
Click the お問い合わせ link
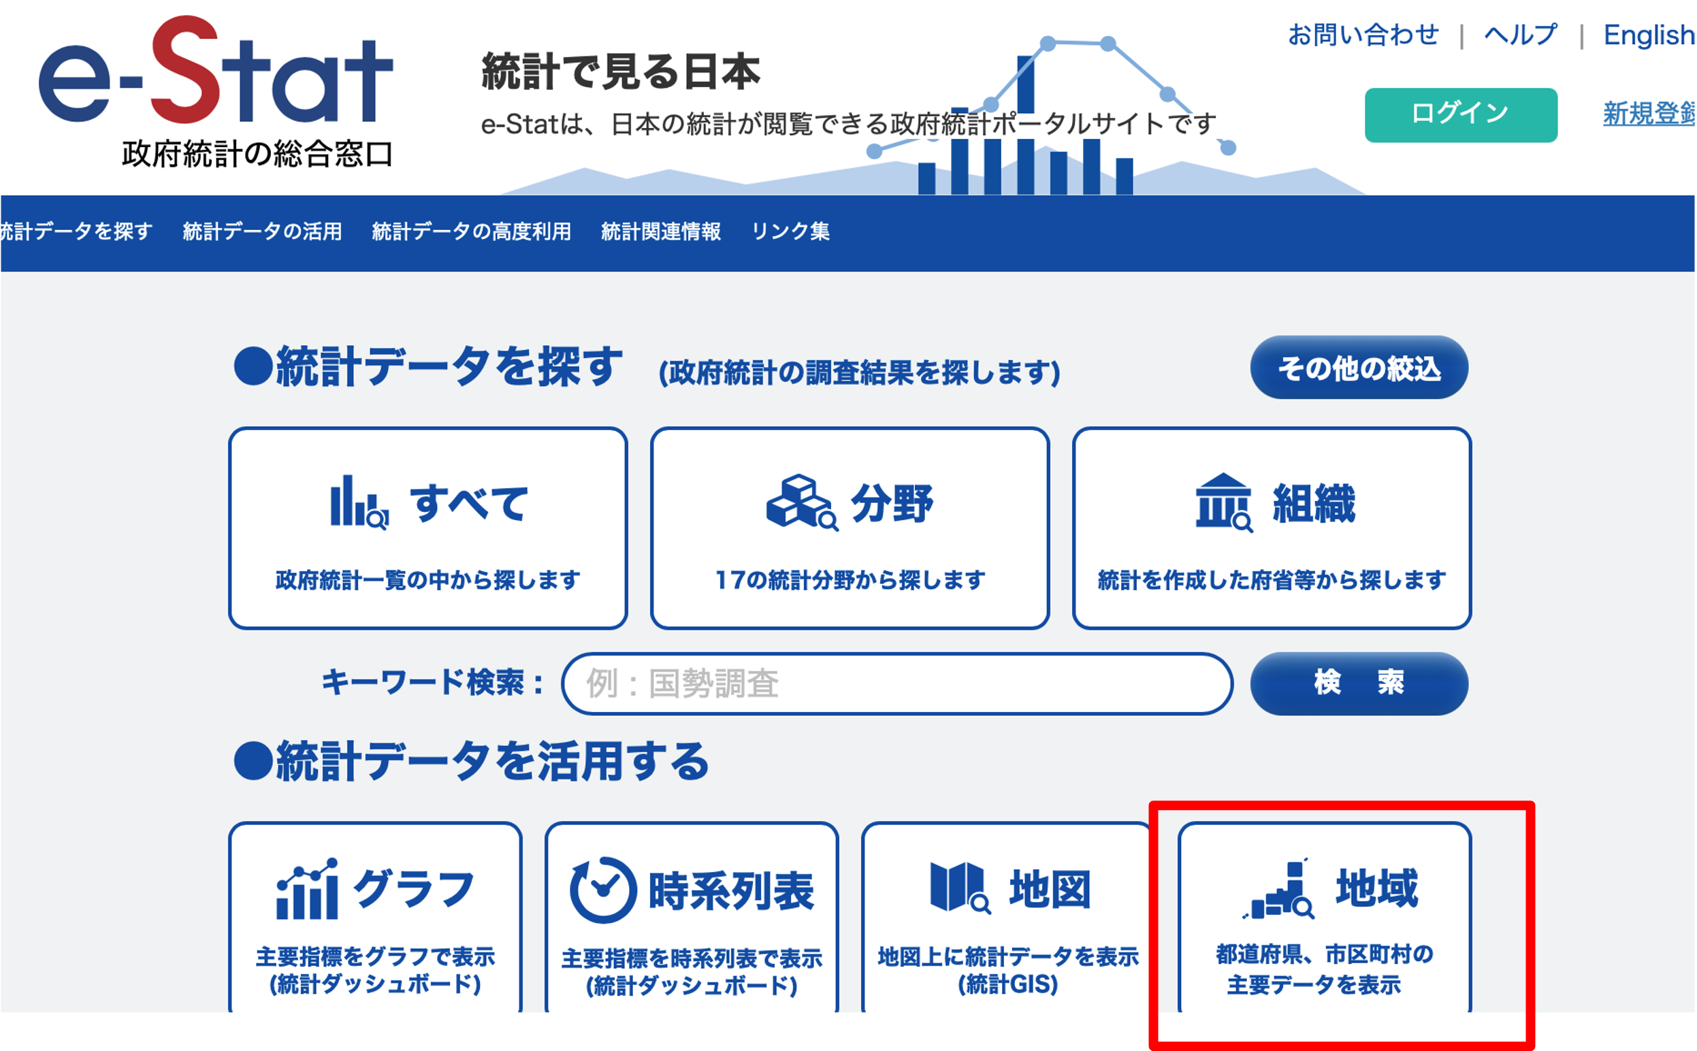tap(1363, 35)
